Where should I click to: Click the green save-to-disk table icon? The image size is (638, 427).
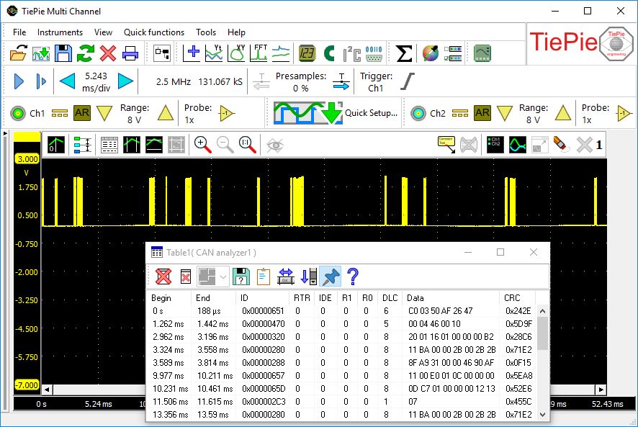pyautogui.click(x=242, y=276)
